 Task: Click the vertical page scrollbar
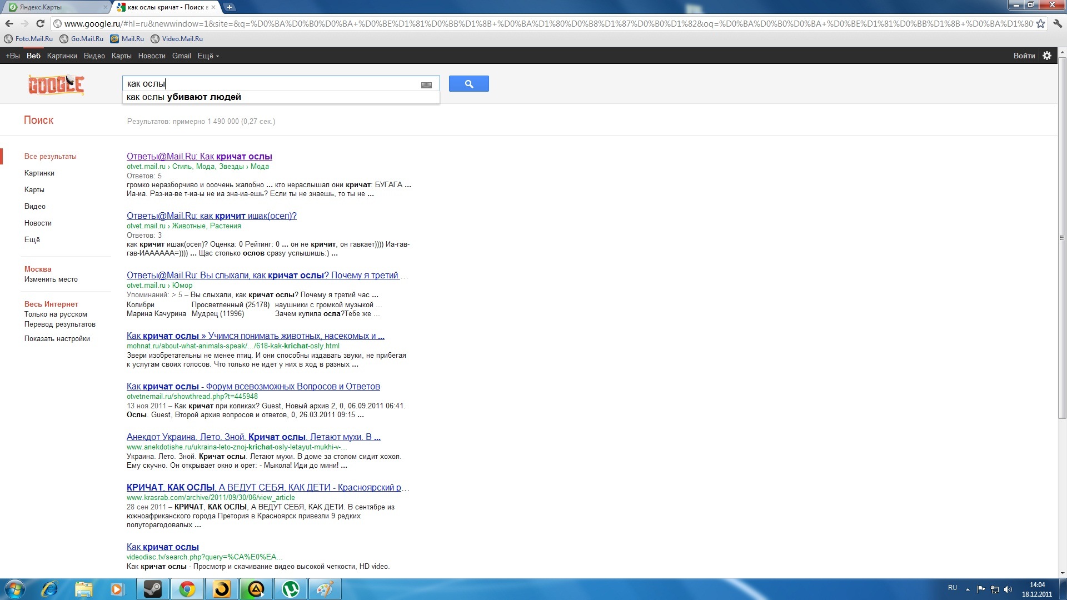click(1062, 238)
